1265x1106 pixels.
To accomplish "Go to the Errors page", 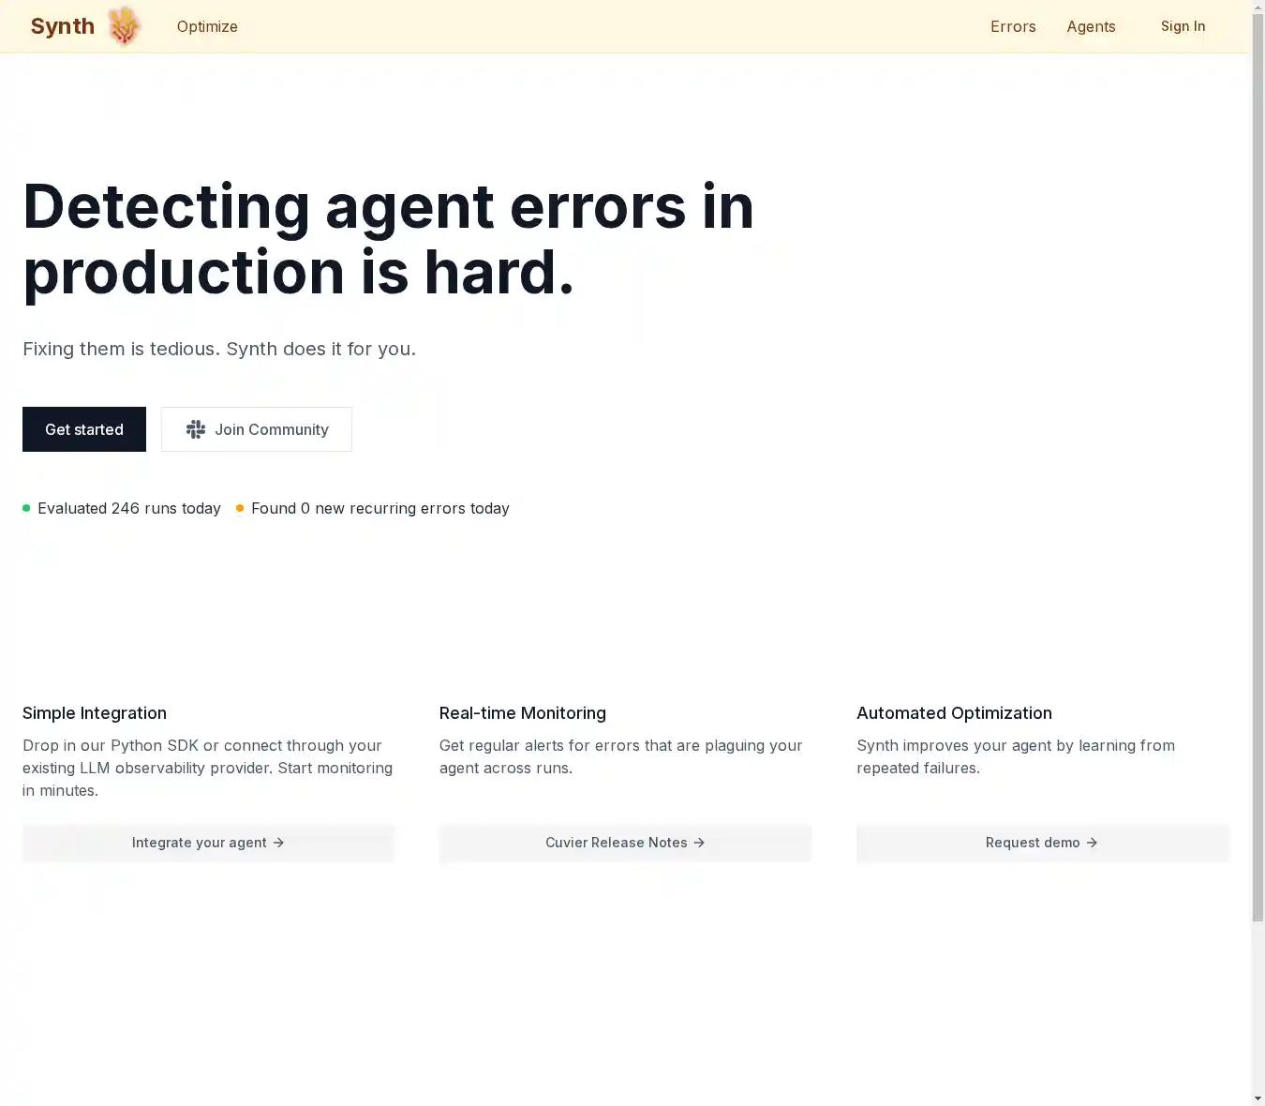I will [1013, 26].
